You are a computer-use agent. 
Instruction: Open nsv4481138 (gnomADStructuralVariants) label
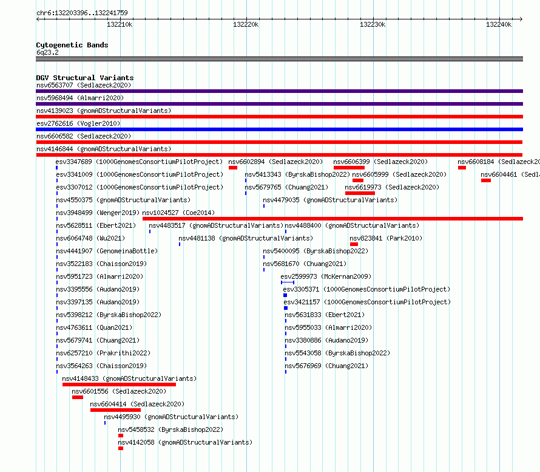pos(246,238)
